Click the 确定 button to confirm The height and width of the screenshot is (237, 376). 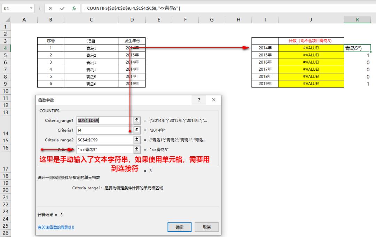tap(179, 227)
